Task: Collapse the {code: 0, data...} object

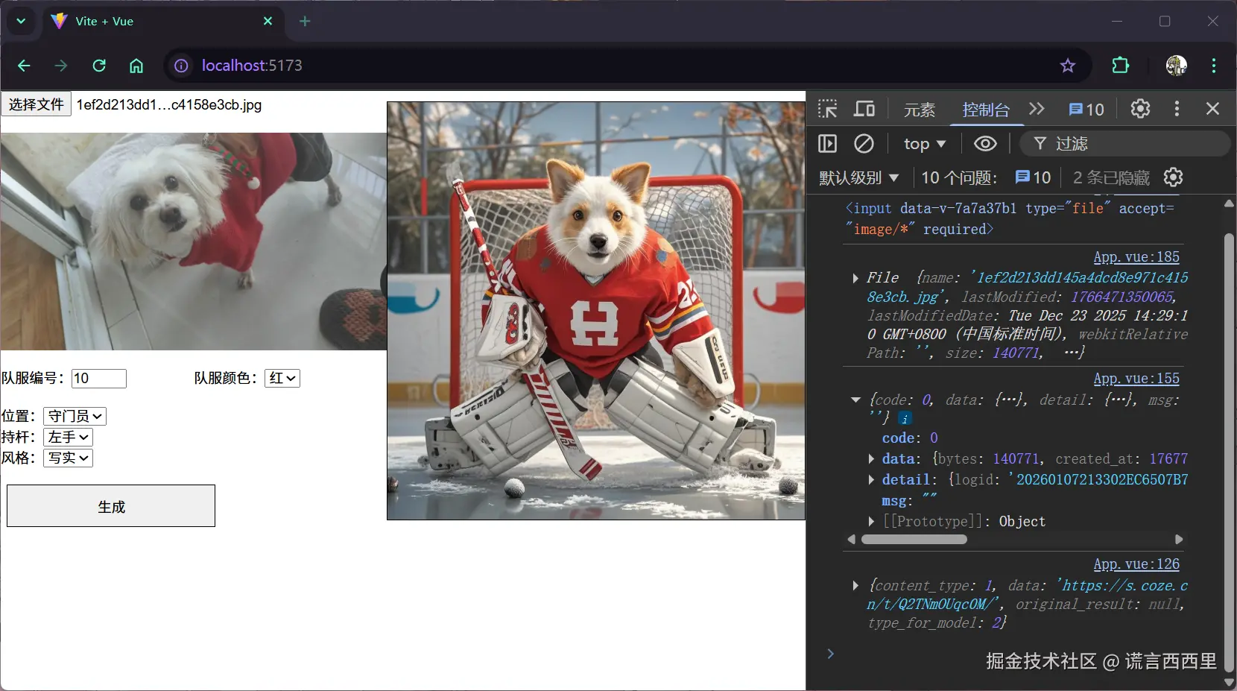Action: (855, 400)
